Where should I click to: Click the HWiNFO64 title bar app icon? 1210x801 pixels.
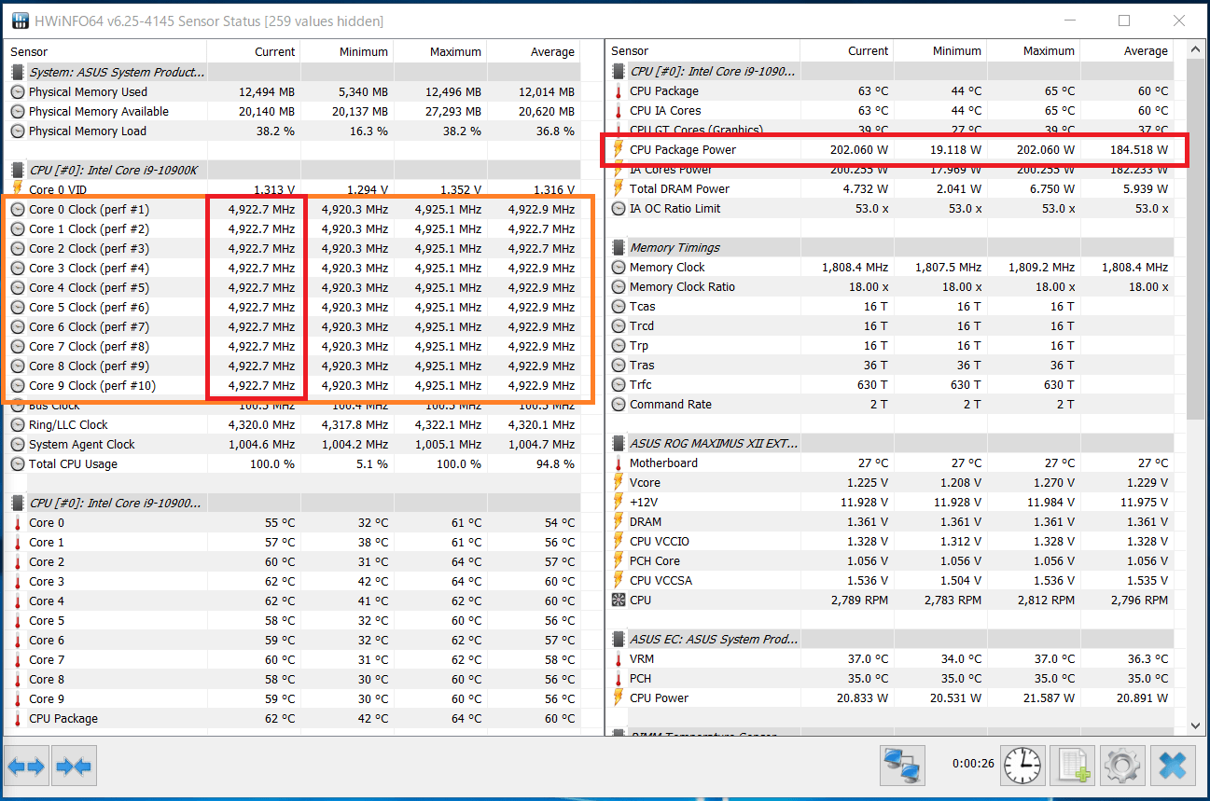pos(19,21)
